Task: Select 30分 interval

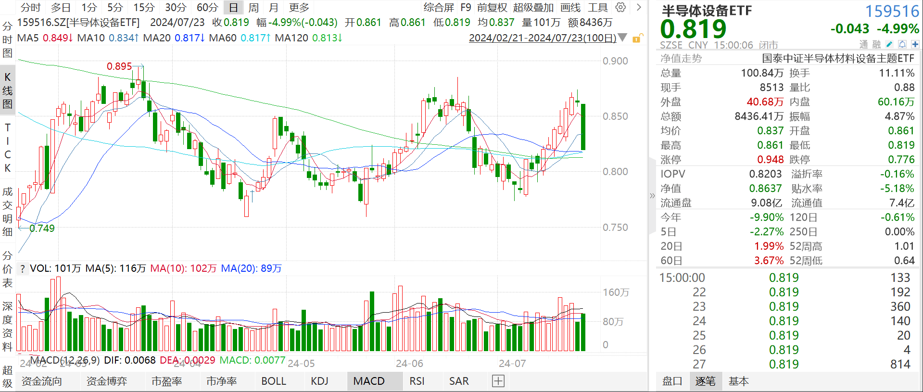Action: (x=176, y=7)
